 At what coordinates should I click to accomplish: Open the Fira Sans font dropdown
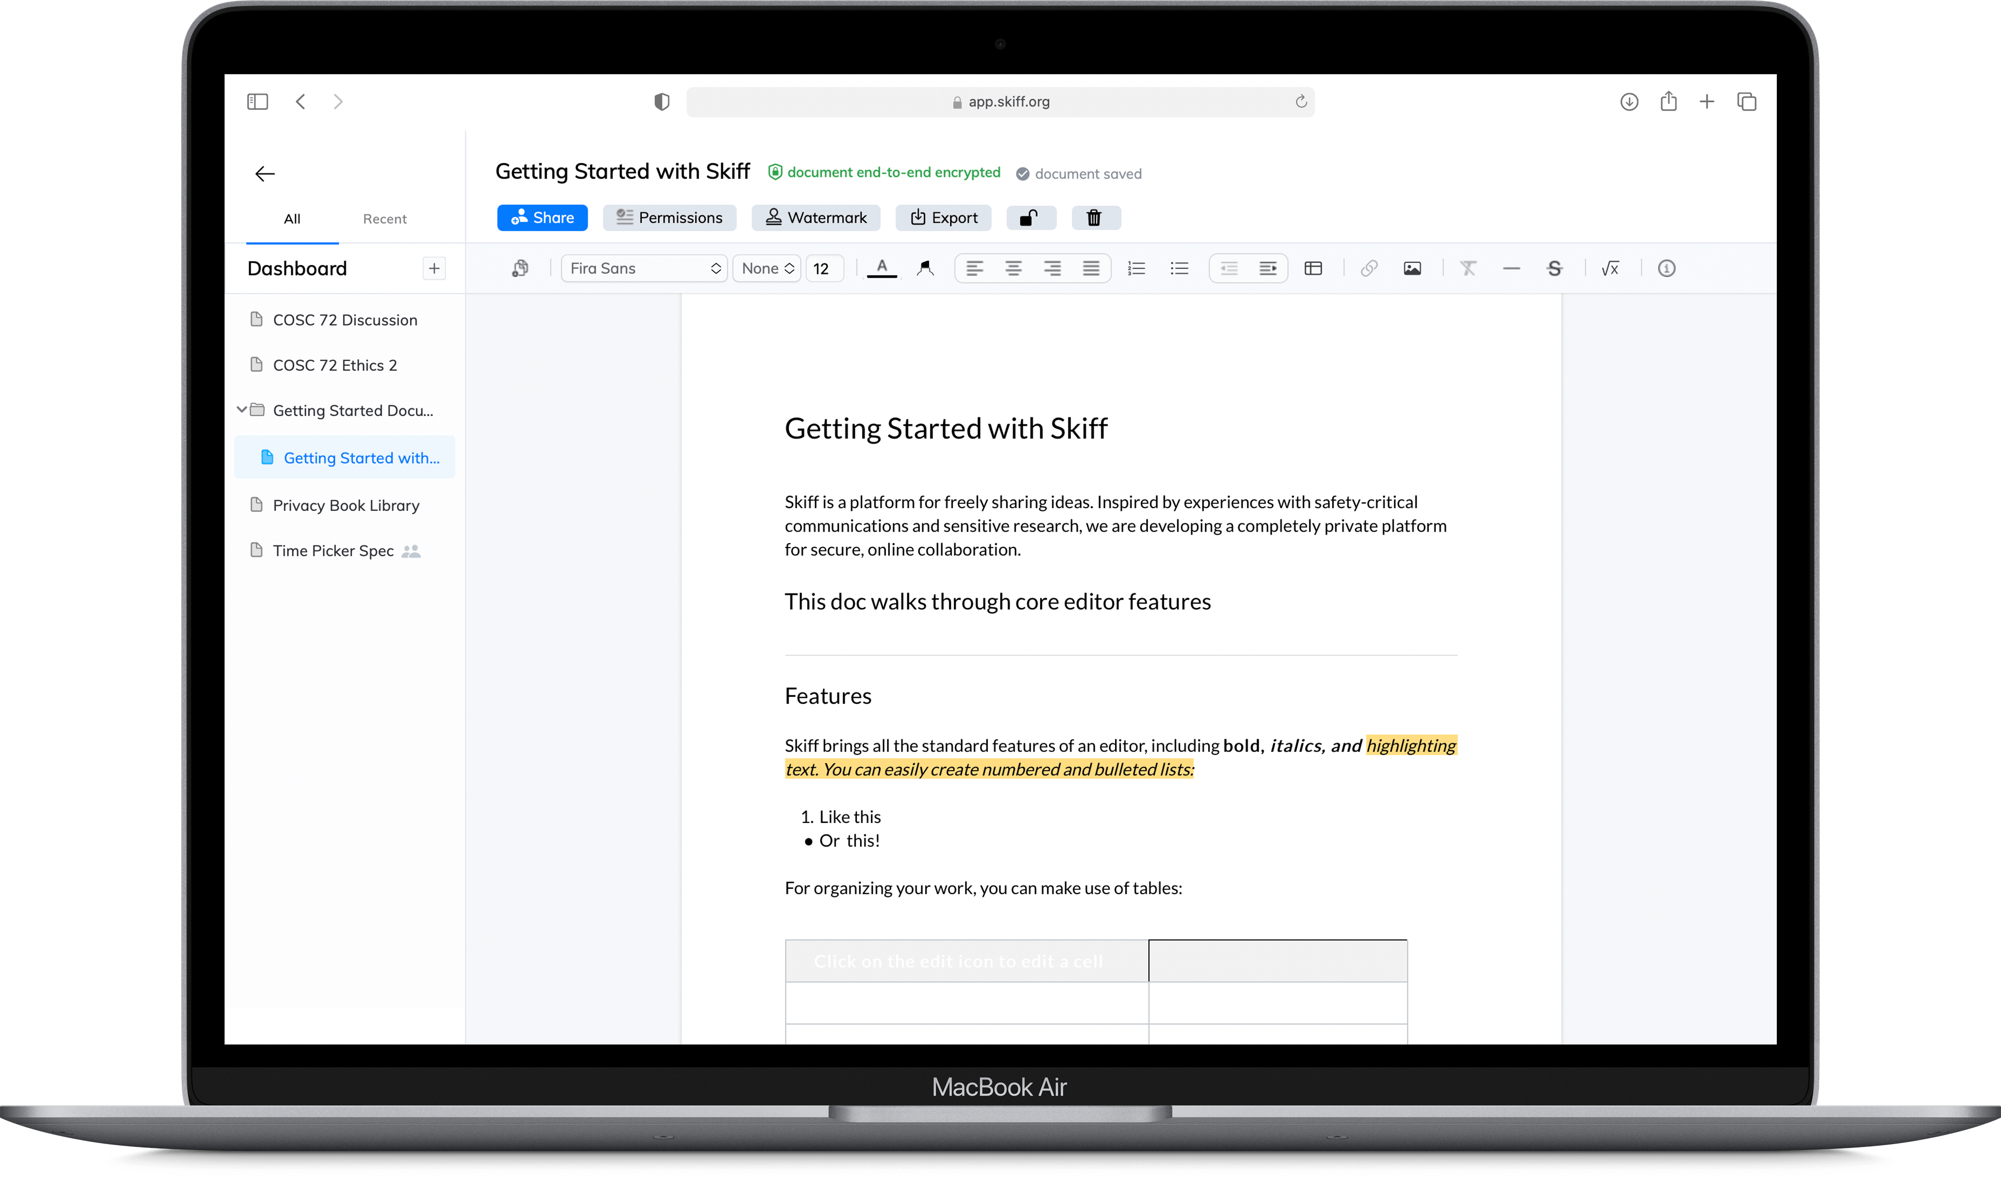pyautogui.click(x=643, y=268)
